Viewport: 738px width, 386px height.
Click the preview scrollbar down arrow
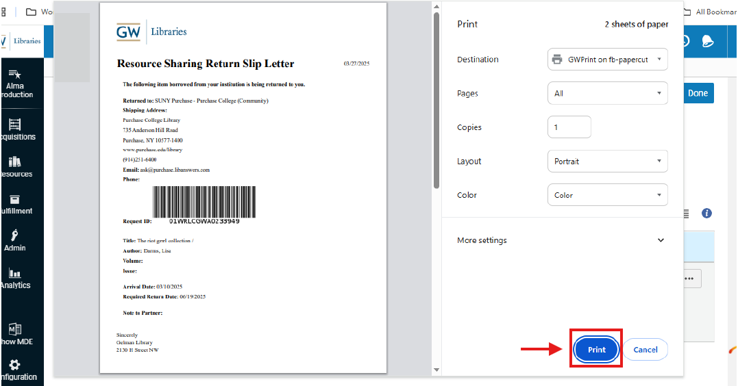(x=436, y=370)
